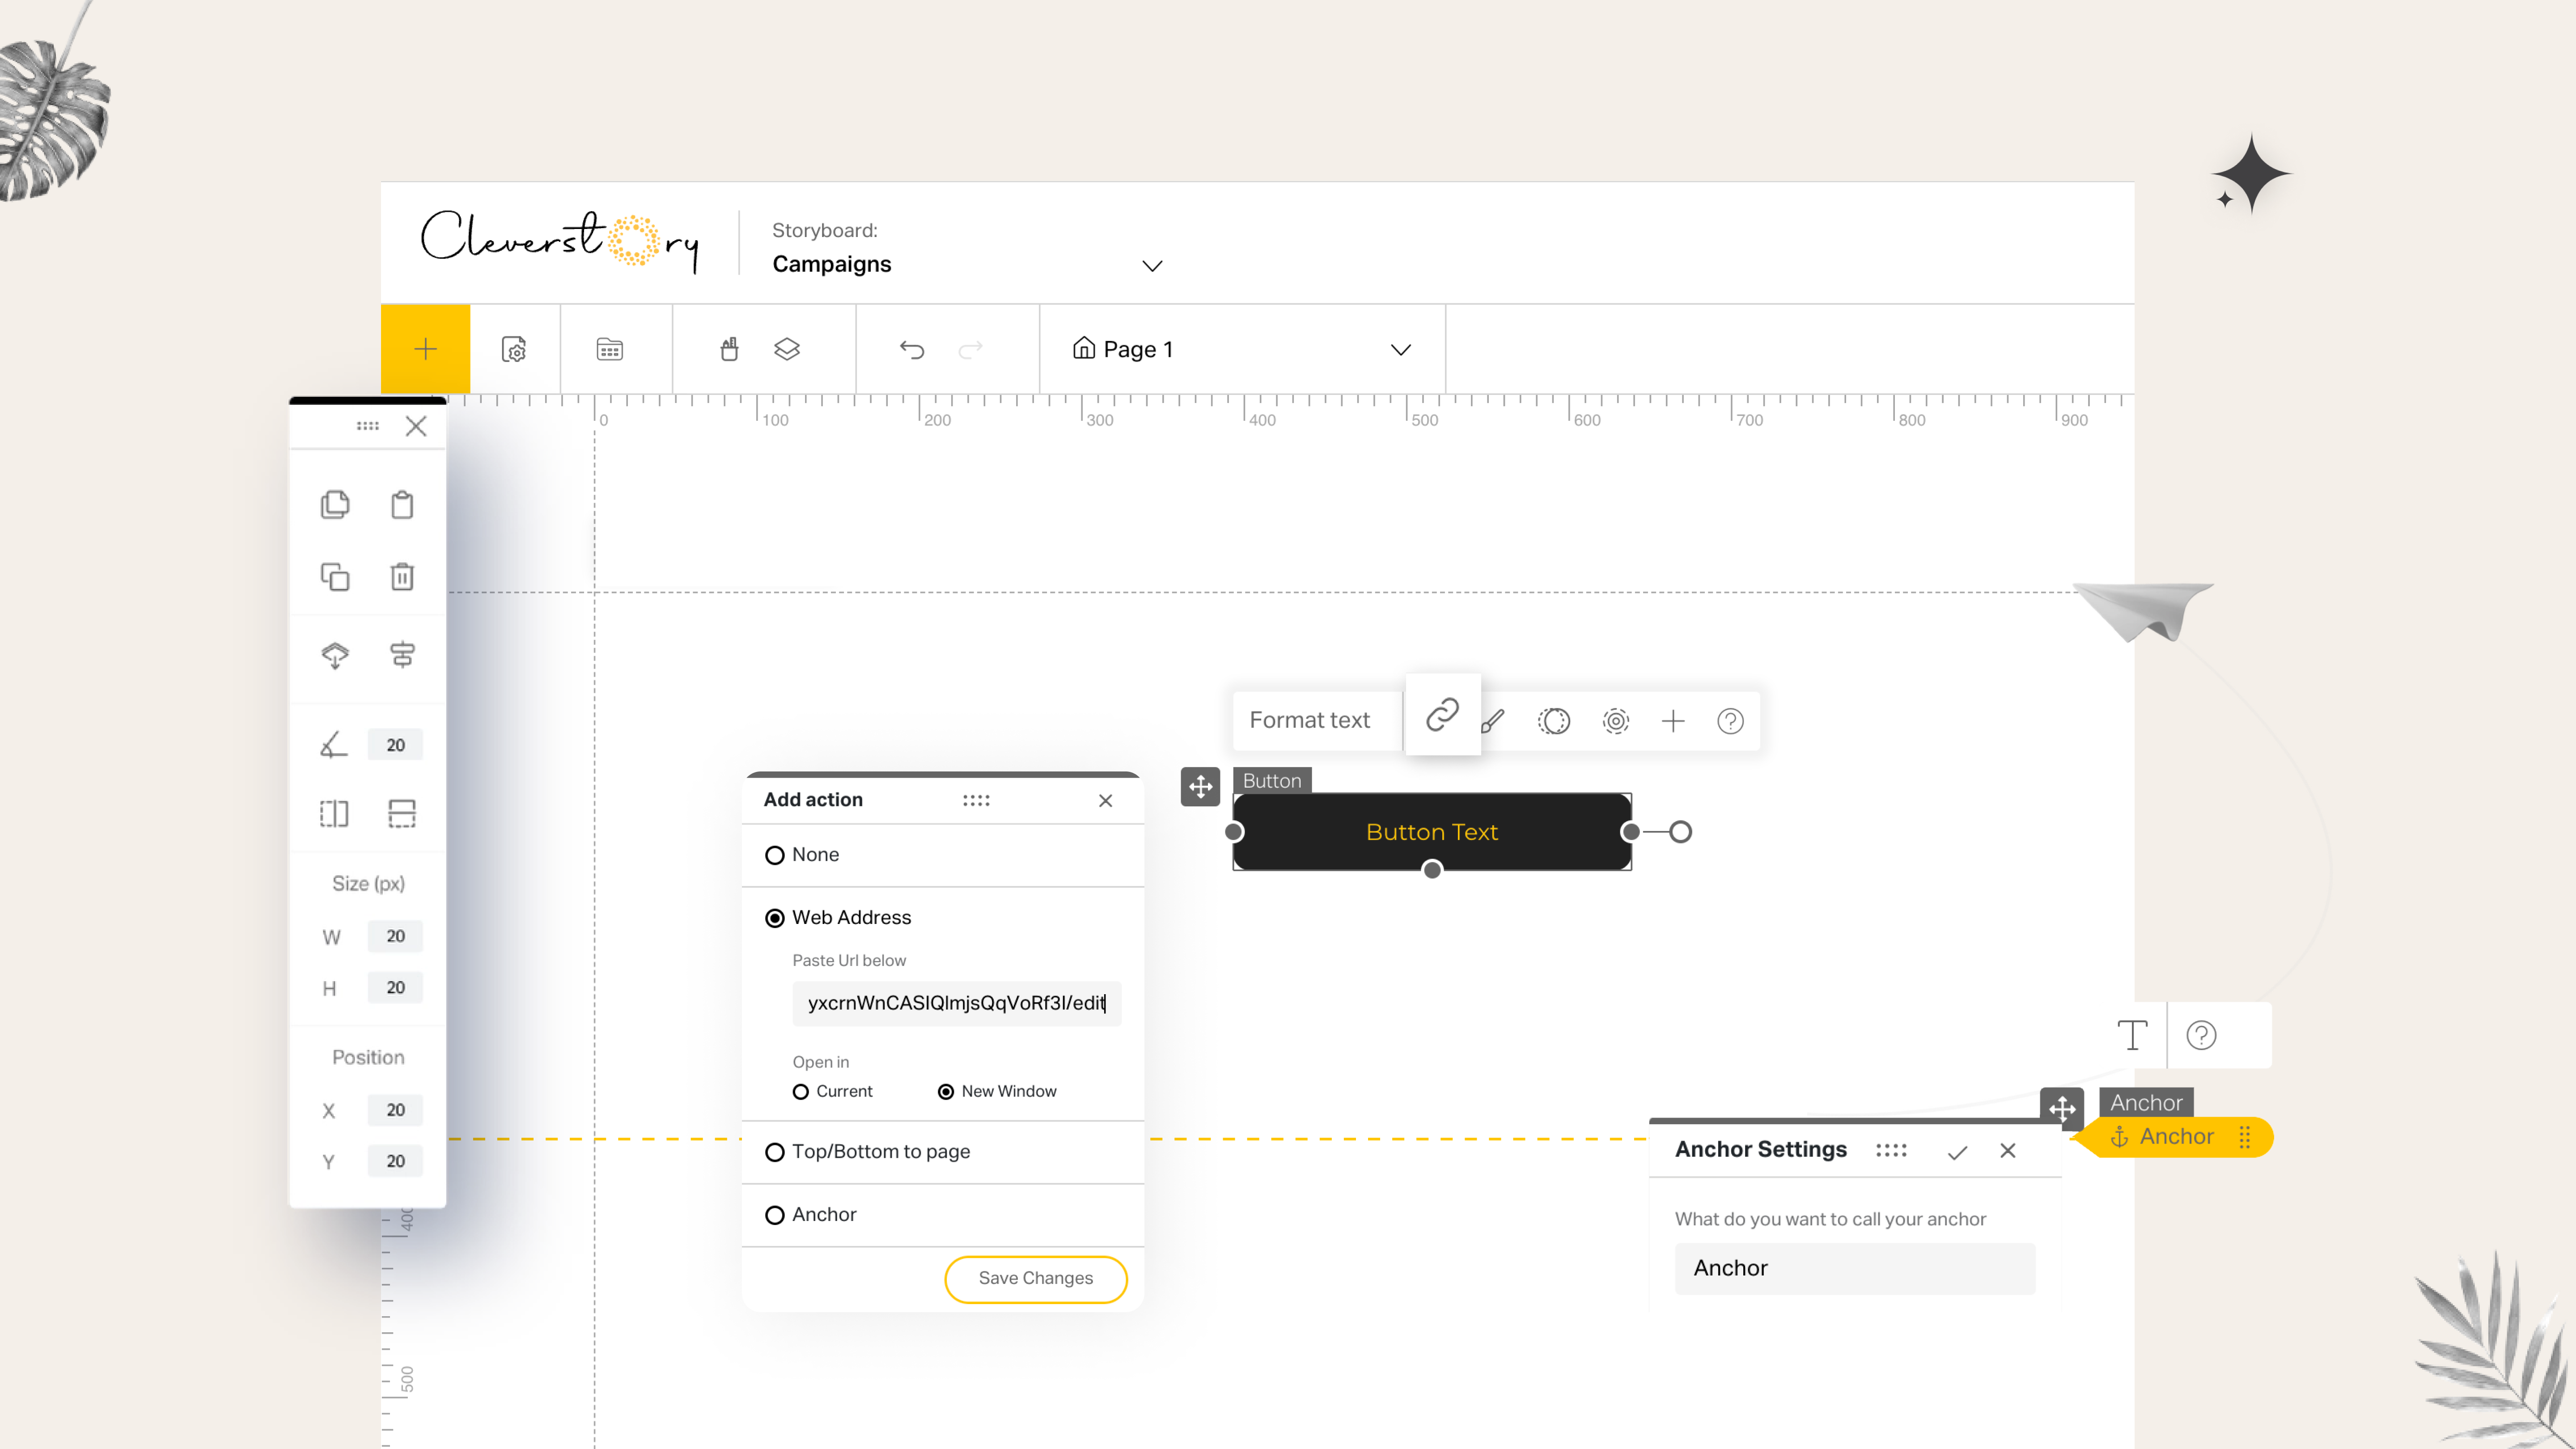Click the Paste Url input field
This screenshot has height=1449, width=2576.
(957, 1003)
